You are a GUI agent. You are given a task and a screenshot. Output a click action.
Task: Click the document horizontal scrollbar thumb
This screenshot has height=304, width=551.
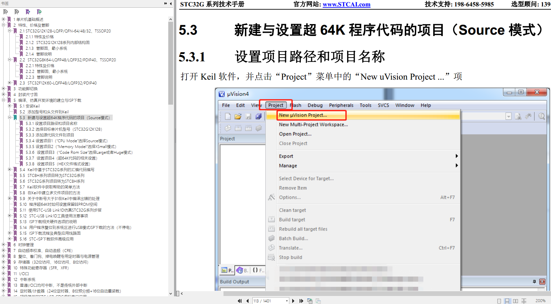387,293
